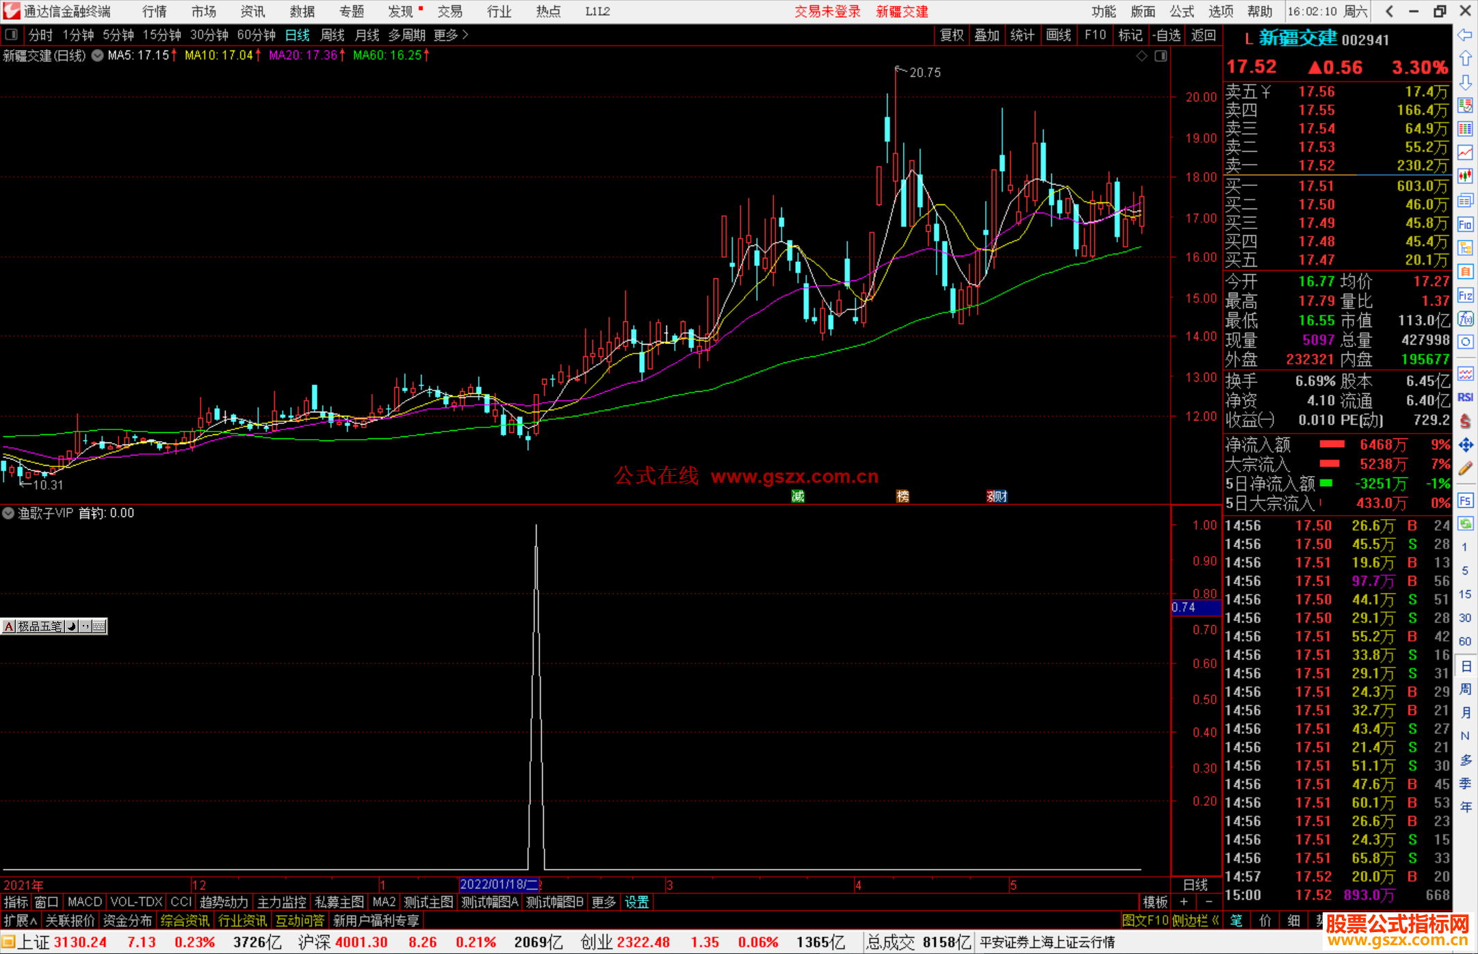Click the back arrow icon in right sidebar
The width and height of the screenshot is (1478, 954).
coord(1465,35)
